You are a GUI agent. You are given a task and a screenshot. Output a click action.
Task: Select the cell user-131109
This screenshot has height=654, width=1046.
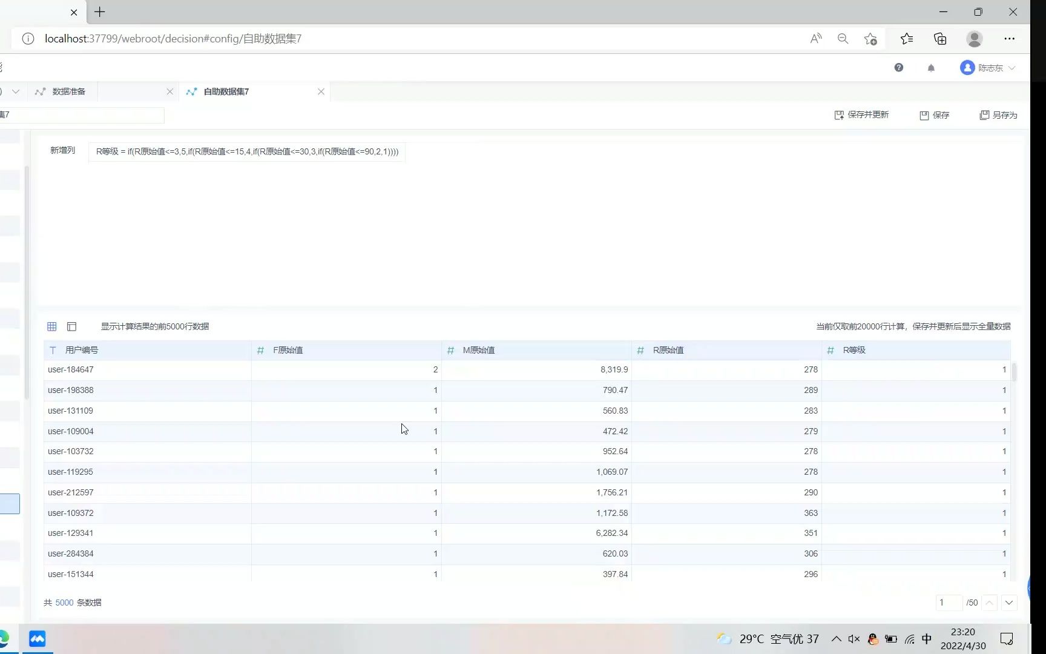click(147, 411)
